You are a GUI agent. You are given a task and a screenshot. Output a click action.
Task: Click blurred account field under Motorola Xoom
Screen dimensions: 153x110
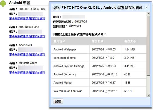click(x=30, y=68)
